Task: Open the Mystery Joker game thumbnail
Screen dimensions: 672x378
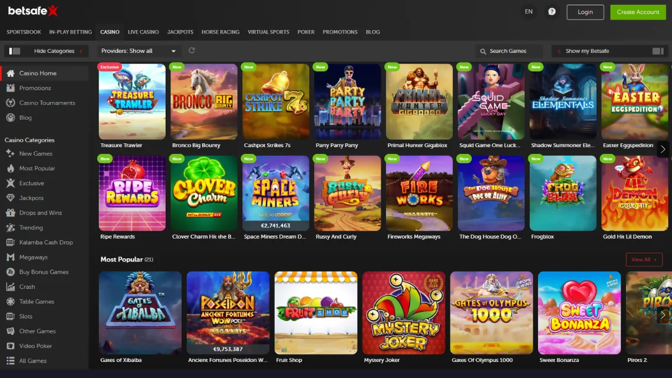Action: pyautogui.click(x=404, y=313)
